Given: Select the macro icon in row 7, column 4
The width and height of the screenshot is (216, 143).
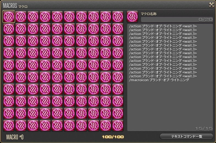Looking at the screenshot, I should [x=45, y=89].
